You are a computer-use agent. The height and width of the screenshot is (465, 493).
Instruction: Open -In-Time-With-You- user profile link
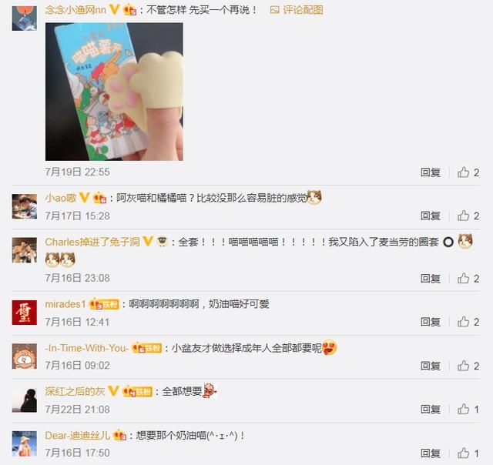pyautogui.click(x=87, y=348)
